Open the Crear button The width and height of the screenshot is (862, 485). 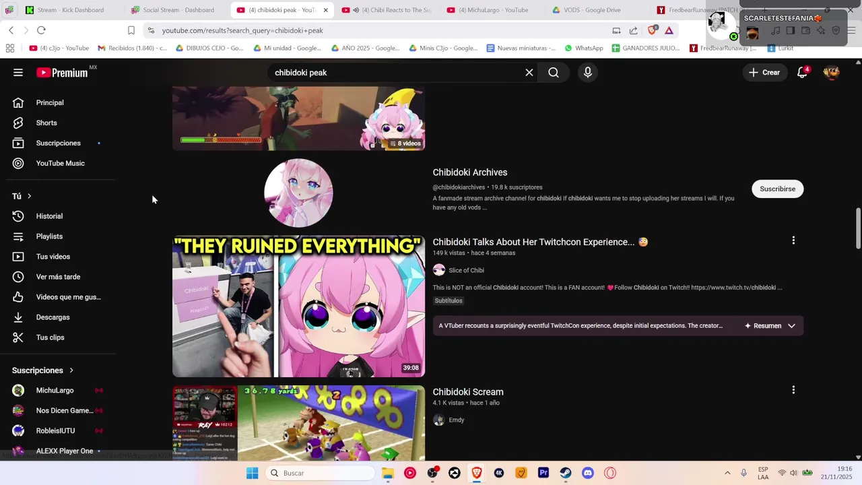764,73
